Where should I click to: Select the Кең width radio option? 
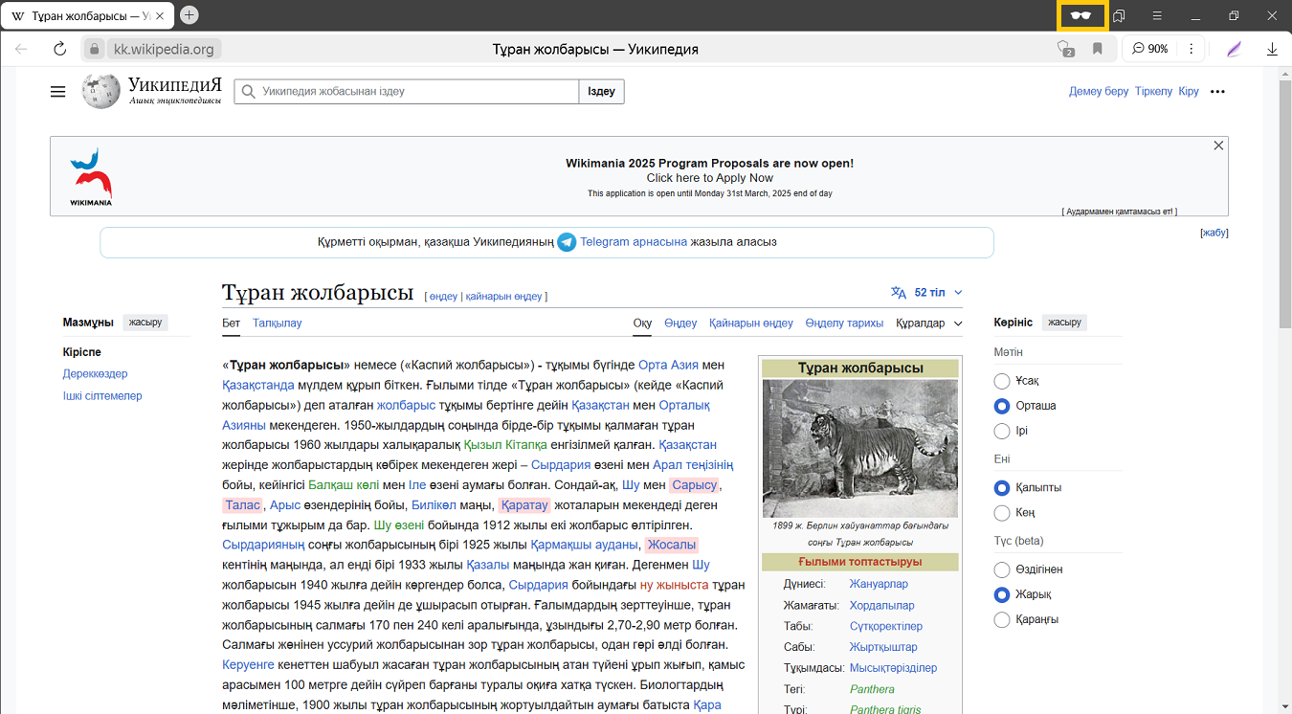(1002, 513)
